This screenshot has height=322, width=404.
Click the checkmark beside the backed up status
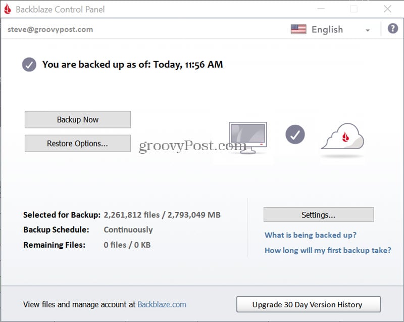click(29, 65)
